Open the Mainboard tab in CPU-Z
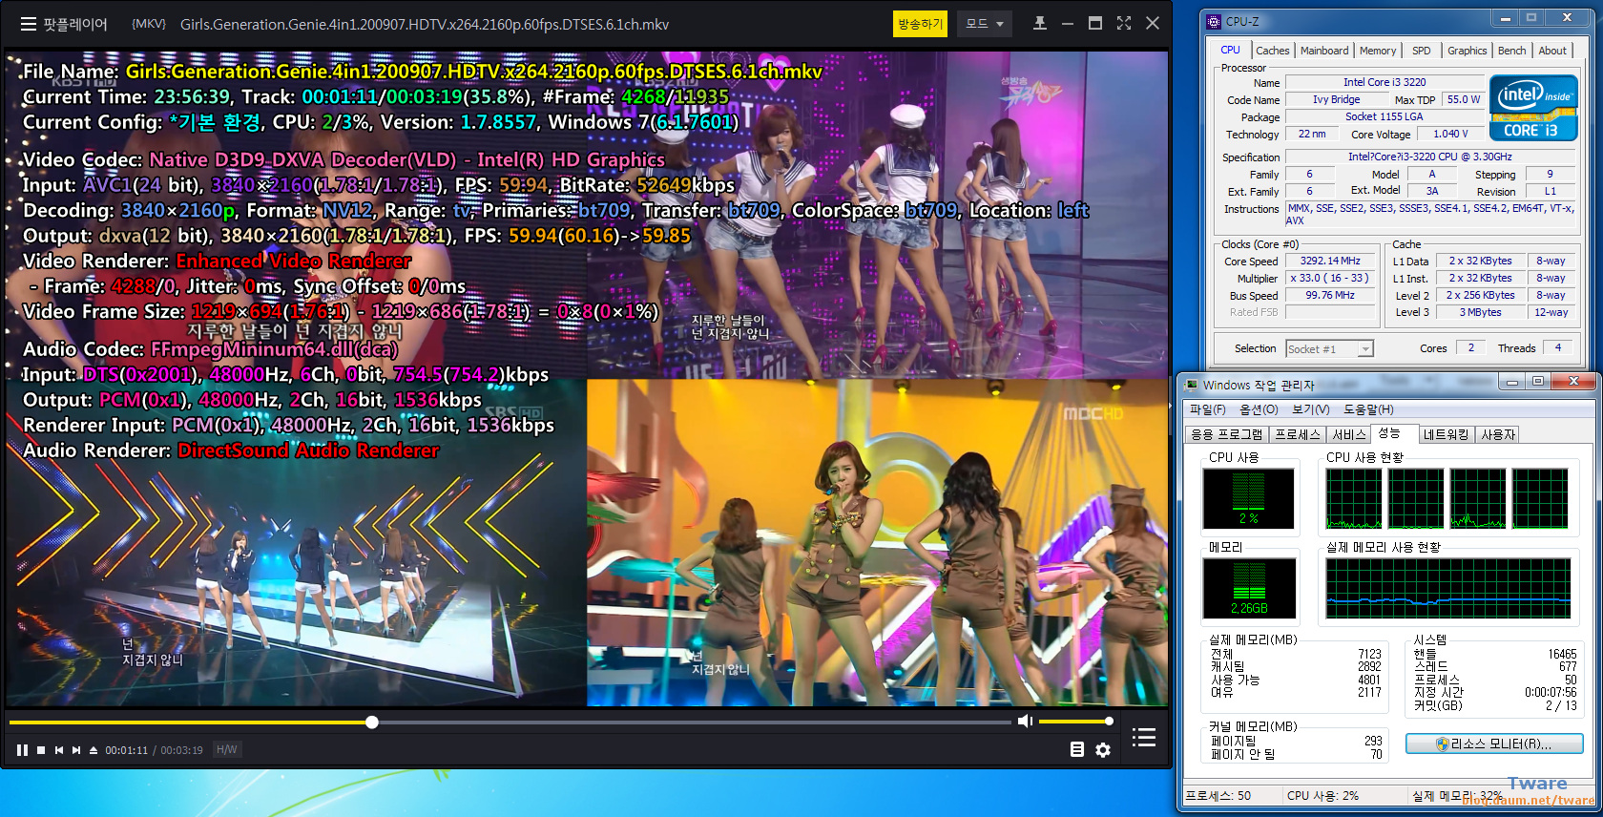1603x817 pixels. point(1324,51)
